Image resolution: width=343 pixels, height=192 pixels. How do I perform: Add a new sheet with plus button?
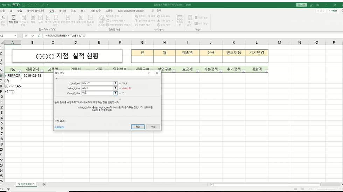pyautogui.click(x=44, y=184)
